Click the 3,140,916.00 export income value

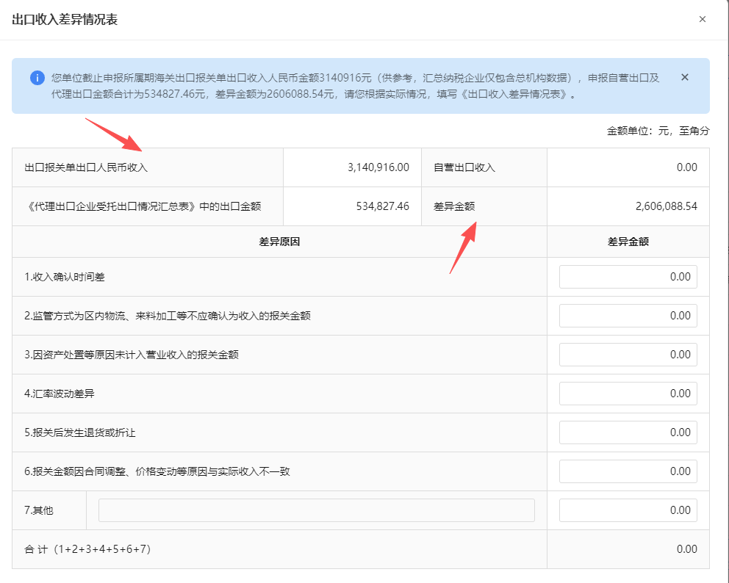pos(378,167)
